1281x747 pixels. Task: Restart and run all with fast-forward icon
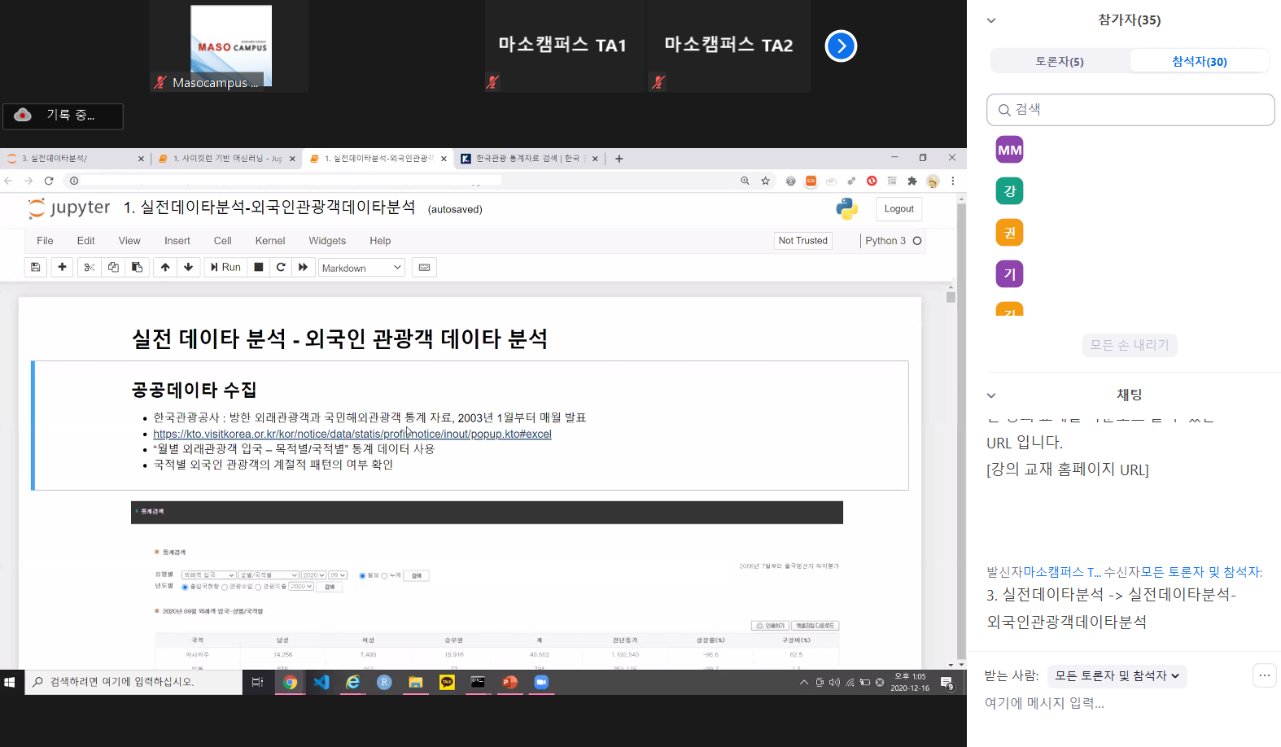[x=303, y=267]
